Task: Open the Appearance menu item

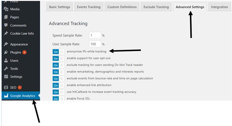Action: pos(21,44)
